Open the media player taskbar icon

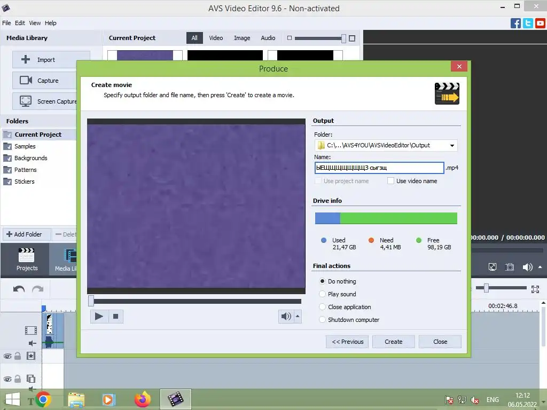click(108, 399)
